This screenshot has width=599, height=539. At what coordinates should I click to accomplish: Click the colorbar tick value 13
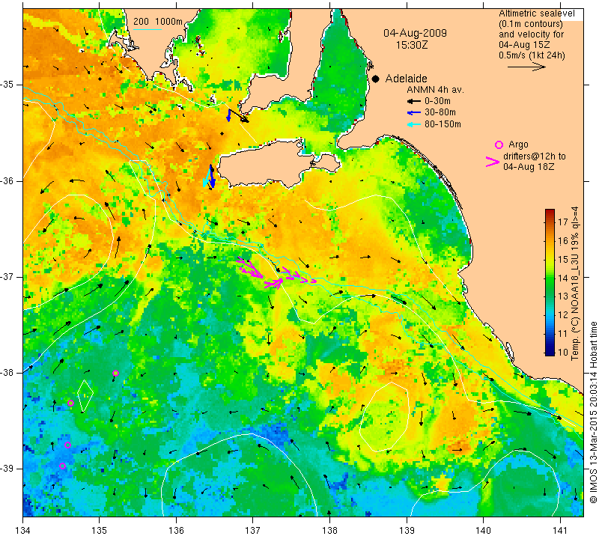point(563,296)
